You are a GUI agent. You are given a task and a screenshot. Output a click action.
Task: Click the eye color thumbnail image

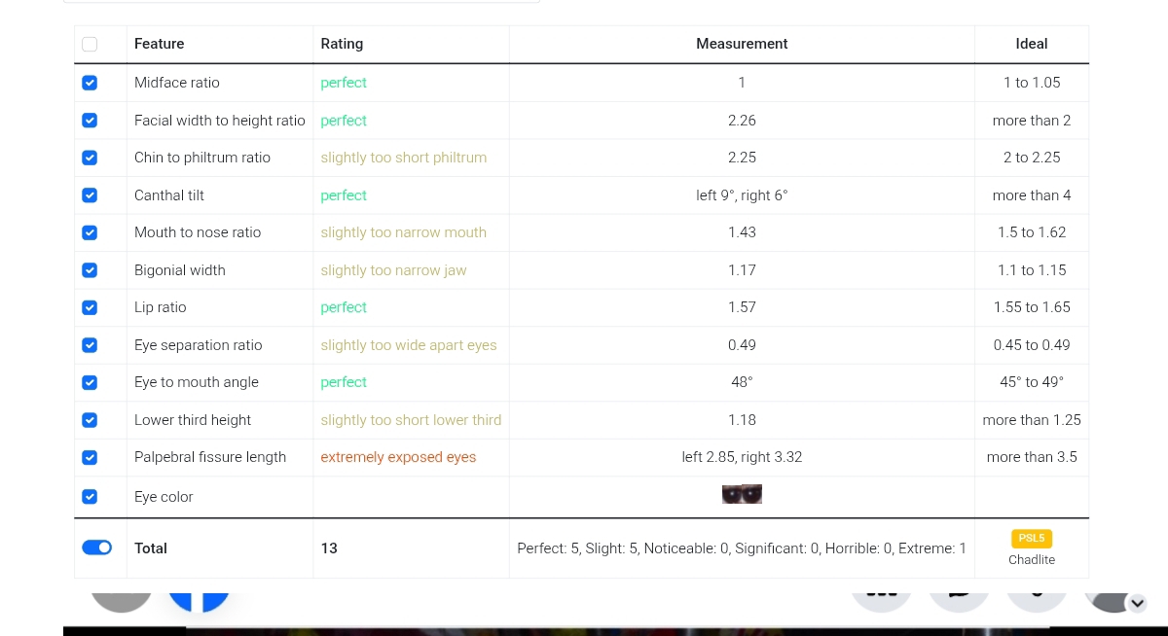[x=742, y=495]
